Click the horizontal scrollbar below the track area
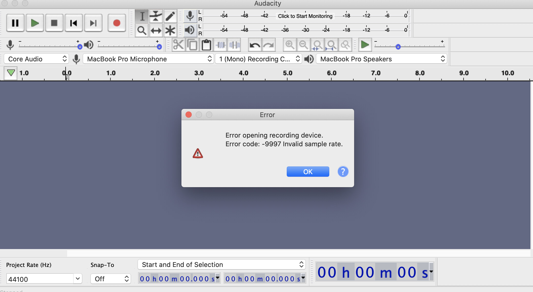 click(299, 253)
